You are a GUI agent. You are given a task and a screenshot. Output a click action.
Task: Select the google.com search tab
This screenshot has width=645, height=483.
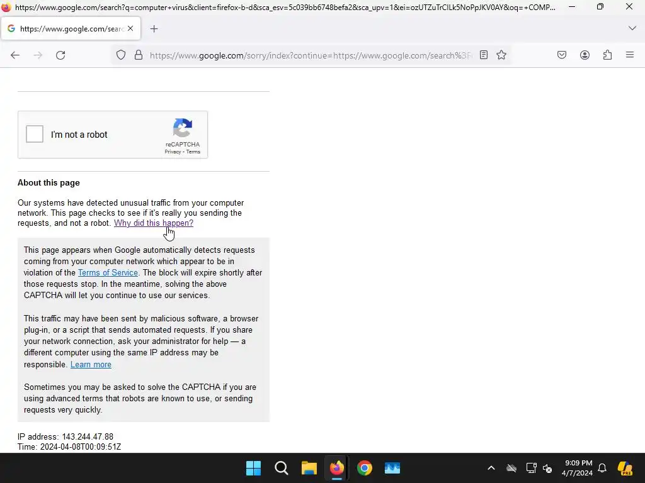pyautogui.click(x=71, y=29)
